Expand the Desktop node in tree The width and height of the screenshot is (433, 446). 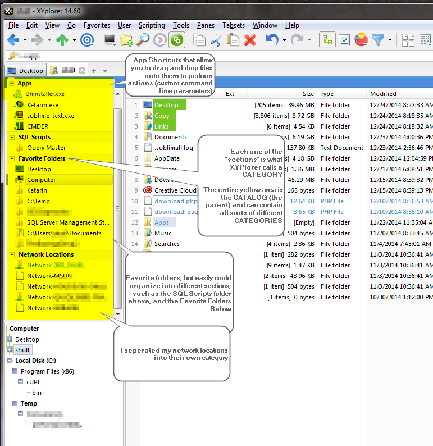[9, 339]
